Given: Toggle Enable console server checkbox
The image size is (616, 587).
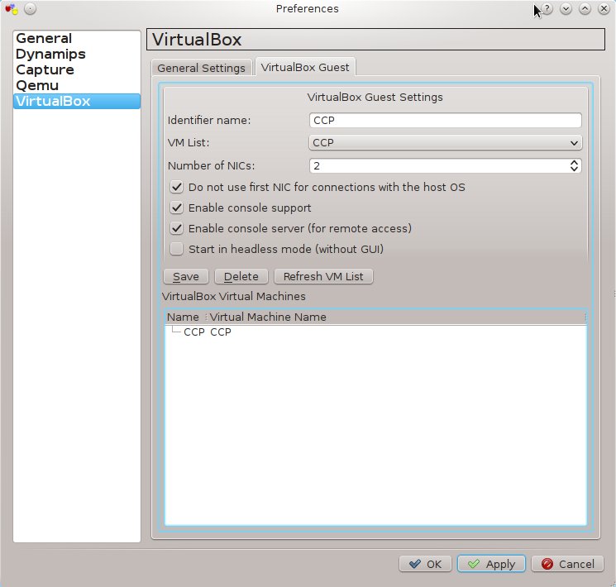Looking at the screenshot, I should pos(177,228).
